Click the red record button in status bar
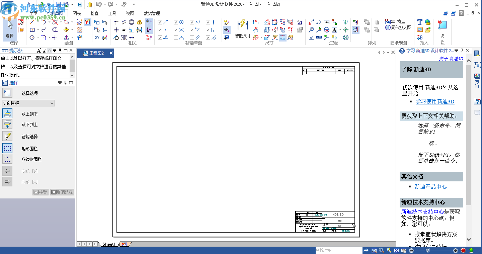This screenshot has width=482, height=254. 463,250
